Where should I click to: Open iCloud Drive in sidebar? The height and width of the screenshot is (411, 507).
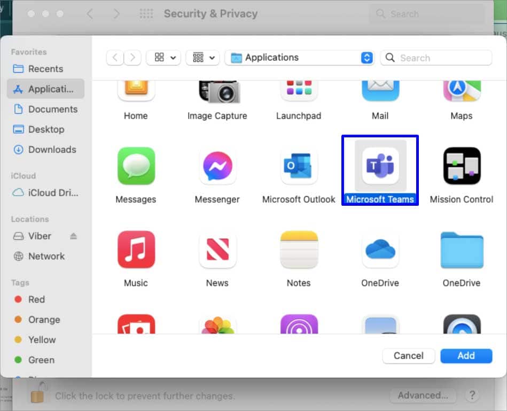(x=45, y=193)
